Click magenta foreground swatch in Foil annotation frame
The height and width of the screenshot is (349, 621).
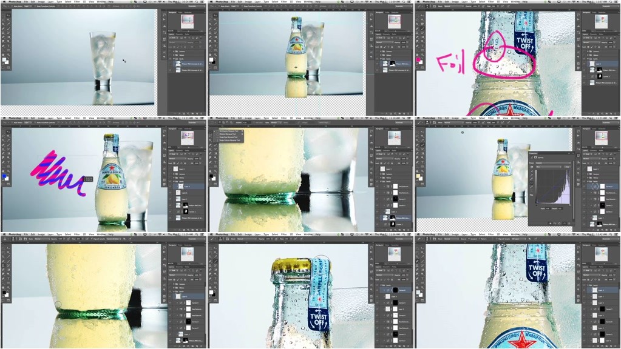(418, 60)
